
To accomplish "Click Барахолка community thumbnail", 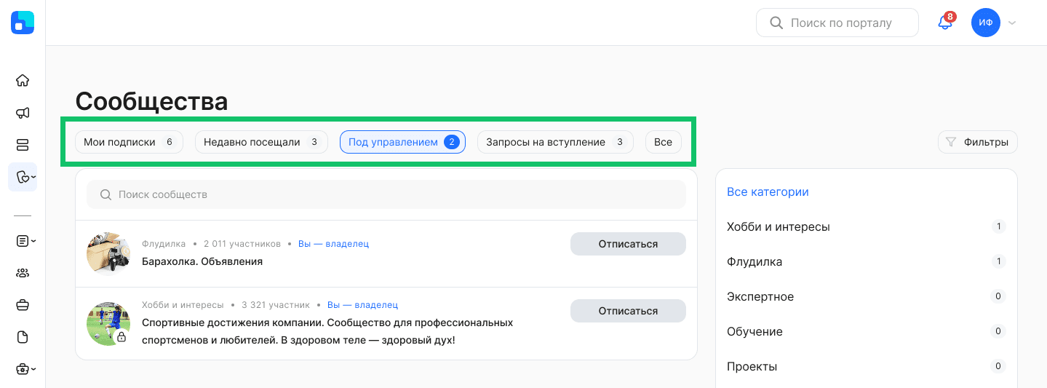I will coord(108,253).
